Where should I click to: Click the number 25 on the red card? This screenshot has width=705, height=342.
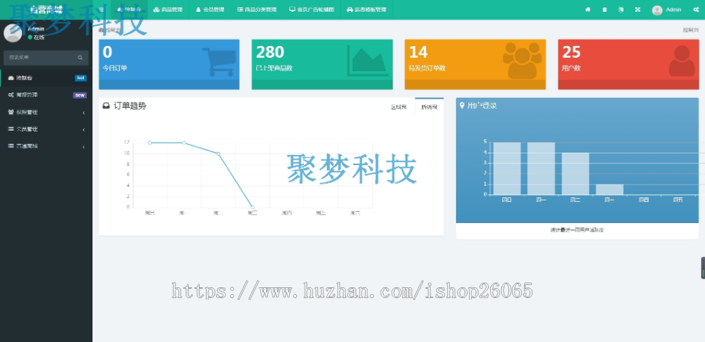coord(572,52)
